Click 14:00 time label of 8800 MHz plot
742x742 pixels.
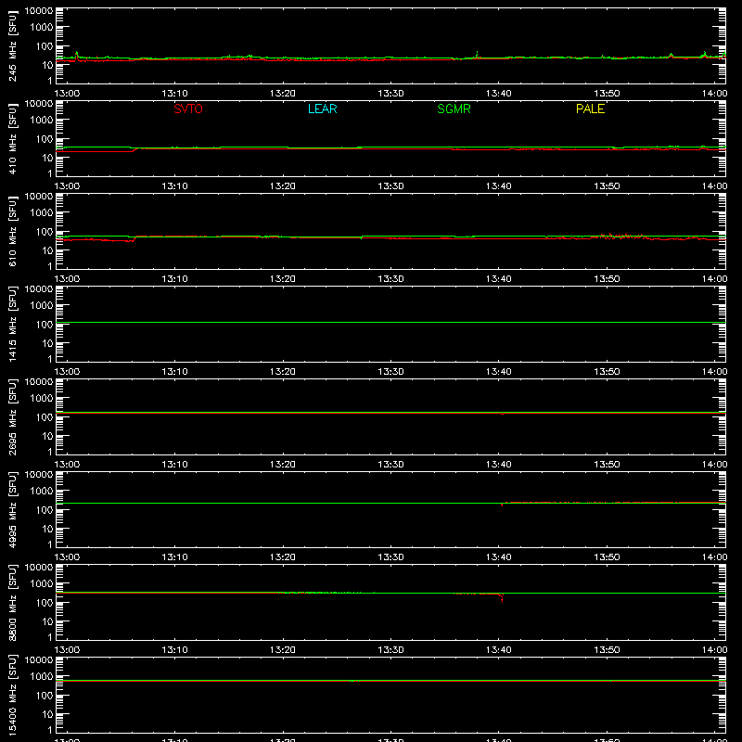tap(714, 650)
